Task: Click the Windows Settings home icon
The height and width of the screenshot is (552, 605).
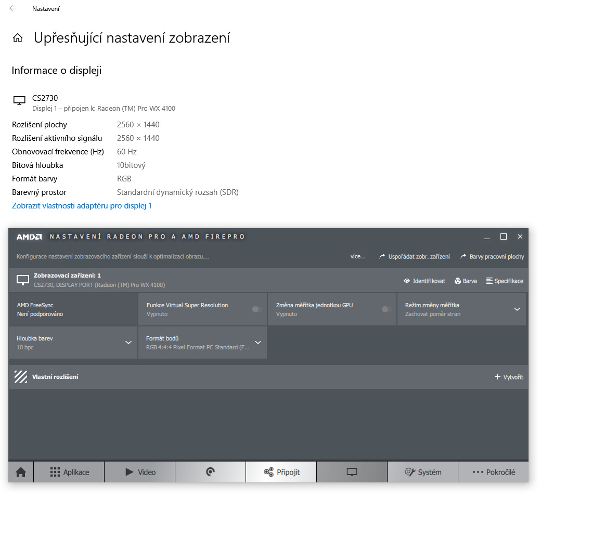Action: [18, 38]
